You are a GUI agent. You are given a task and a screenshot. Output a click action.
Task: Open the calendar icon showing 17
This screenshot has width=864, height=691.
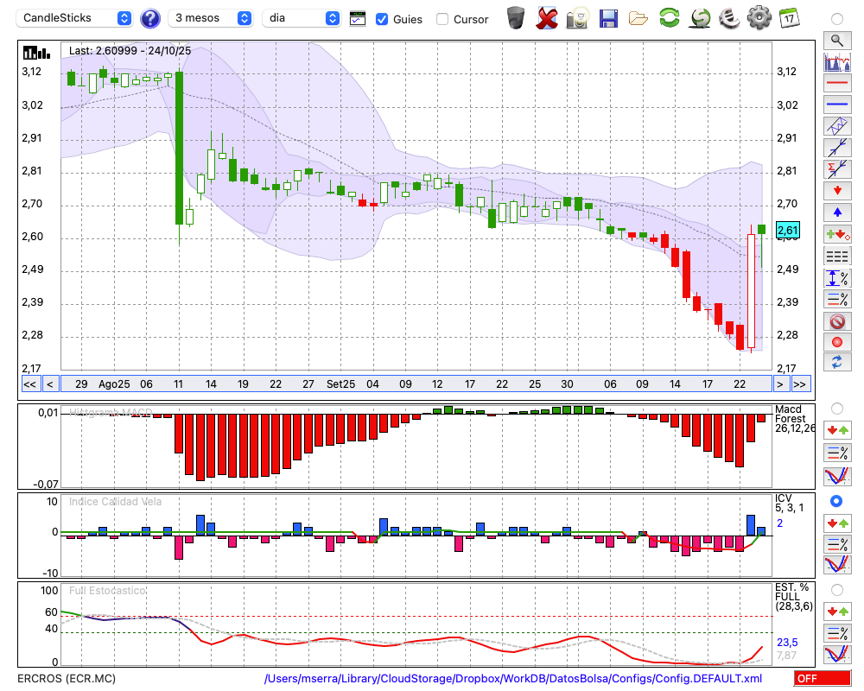coord(788,17)
